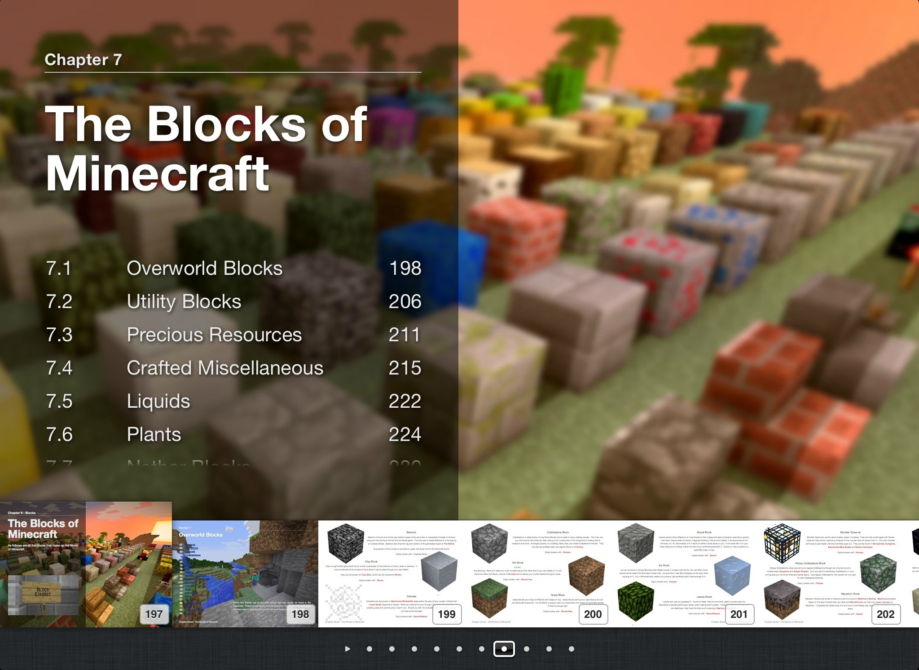Go to 7.4 Crafted Miscellaneous section
The image size is (919, 670).
click(x=225, y=368)
